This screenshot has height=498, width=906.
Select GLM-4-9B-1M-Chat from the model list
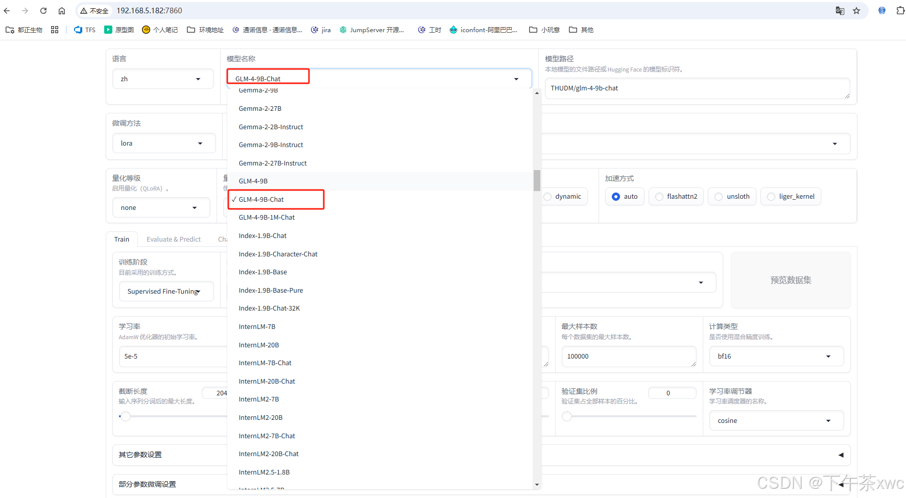[x=267, y=217]
